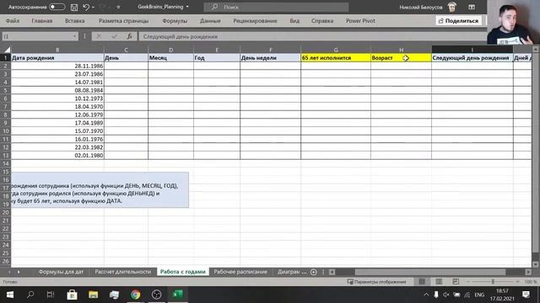Select the День недели header cell
The image size is (540, 303).
click(x=270, y=58)
